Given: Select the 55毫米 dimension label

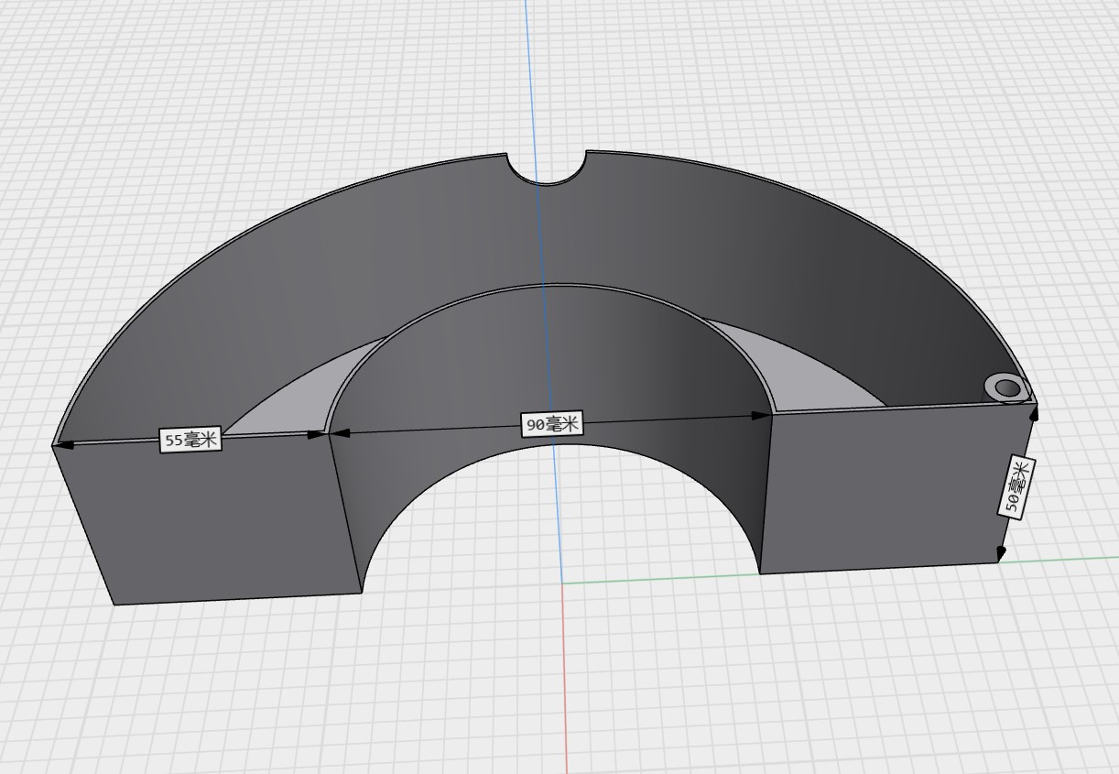Looking at the screenshot, I should [x=191, y=440].
